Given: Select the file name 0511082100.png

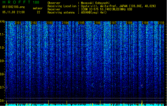Looking at the screenshot, I should pyautogui.click(x=14, y=7).
